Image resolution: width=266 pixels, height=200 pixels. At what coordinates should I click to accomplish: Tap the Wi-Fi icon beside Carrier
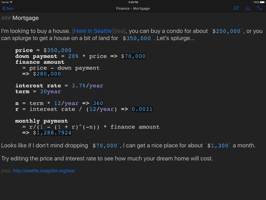click(11, 2)
